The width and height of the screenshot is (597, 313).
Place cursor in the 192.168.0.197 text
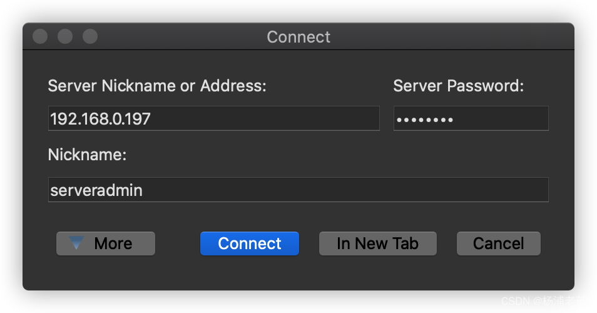pos(100,118)
